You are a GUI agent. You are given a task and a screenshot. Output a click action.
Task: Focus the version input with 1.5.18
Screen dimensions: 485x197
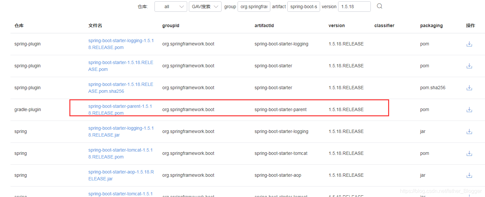pos(354,7)
